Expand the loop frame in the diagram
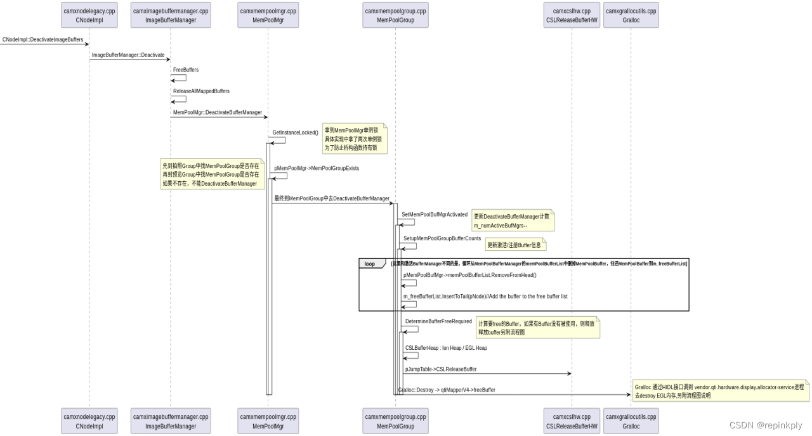 point(525,284)
